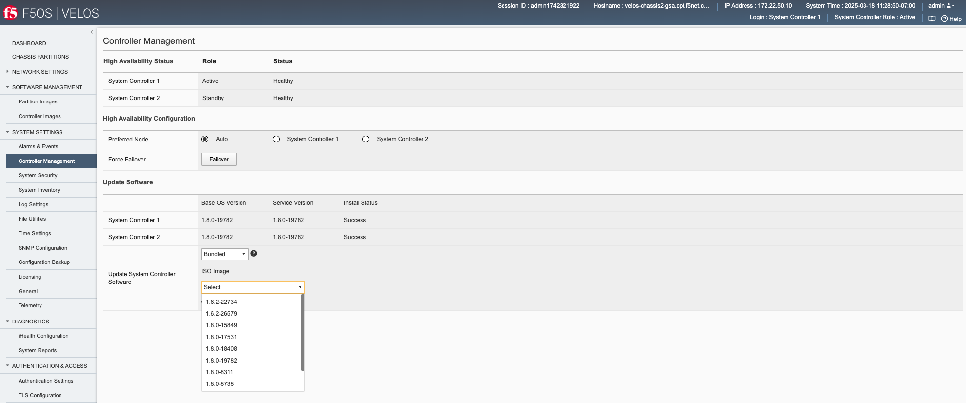This screenshot has height=403, width=966.
Task: Click System Controller 2 Standby role cell
Action: [213, 98]
